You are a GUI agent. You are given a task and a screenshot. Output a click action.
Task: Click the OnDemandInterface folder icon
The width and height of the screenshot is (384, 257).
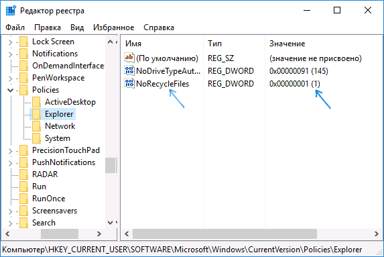23,66
